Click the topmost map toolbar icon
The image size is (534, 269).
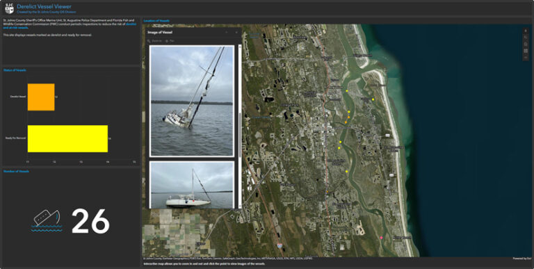(x=526, y=31)
